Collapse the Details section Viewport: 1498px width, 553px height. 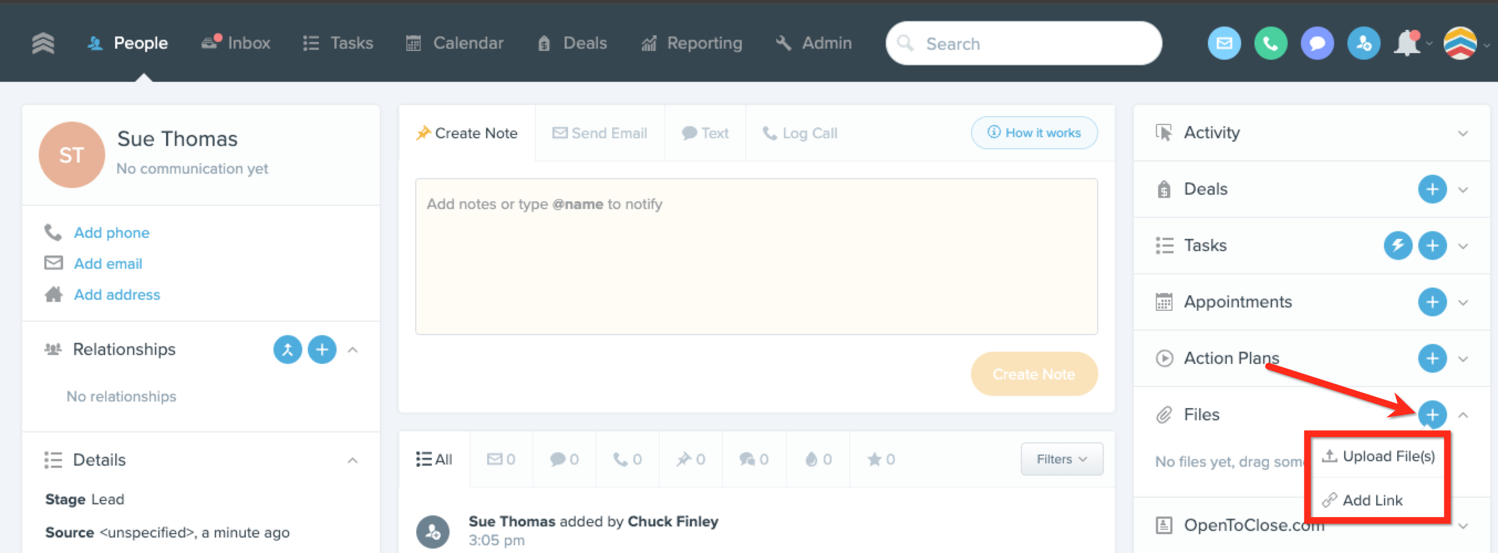353,460
